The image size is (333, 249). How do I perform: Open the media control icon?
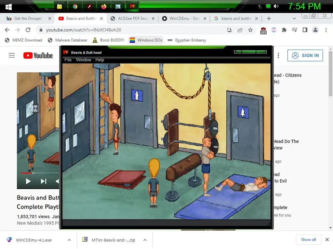pos(294,30)
